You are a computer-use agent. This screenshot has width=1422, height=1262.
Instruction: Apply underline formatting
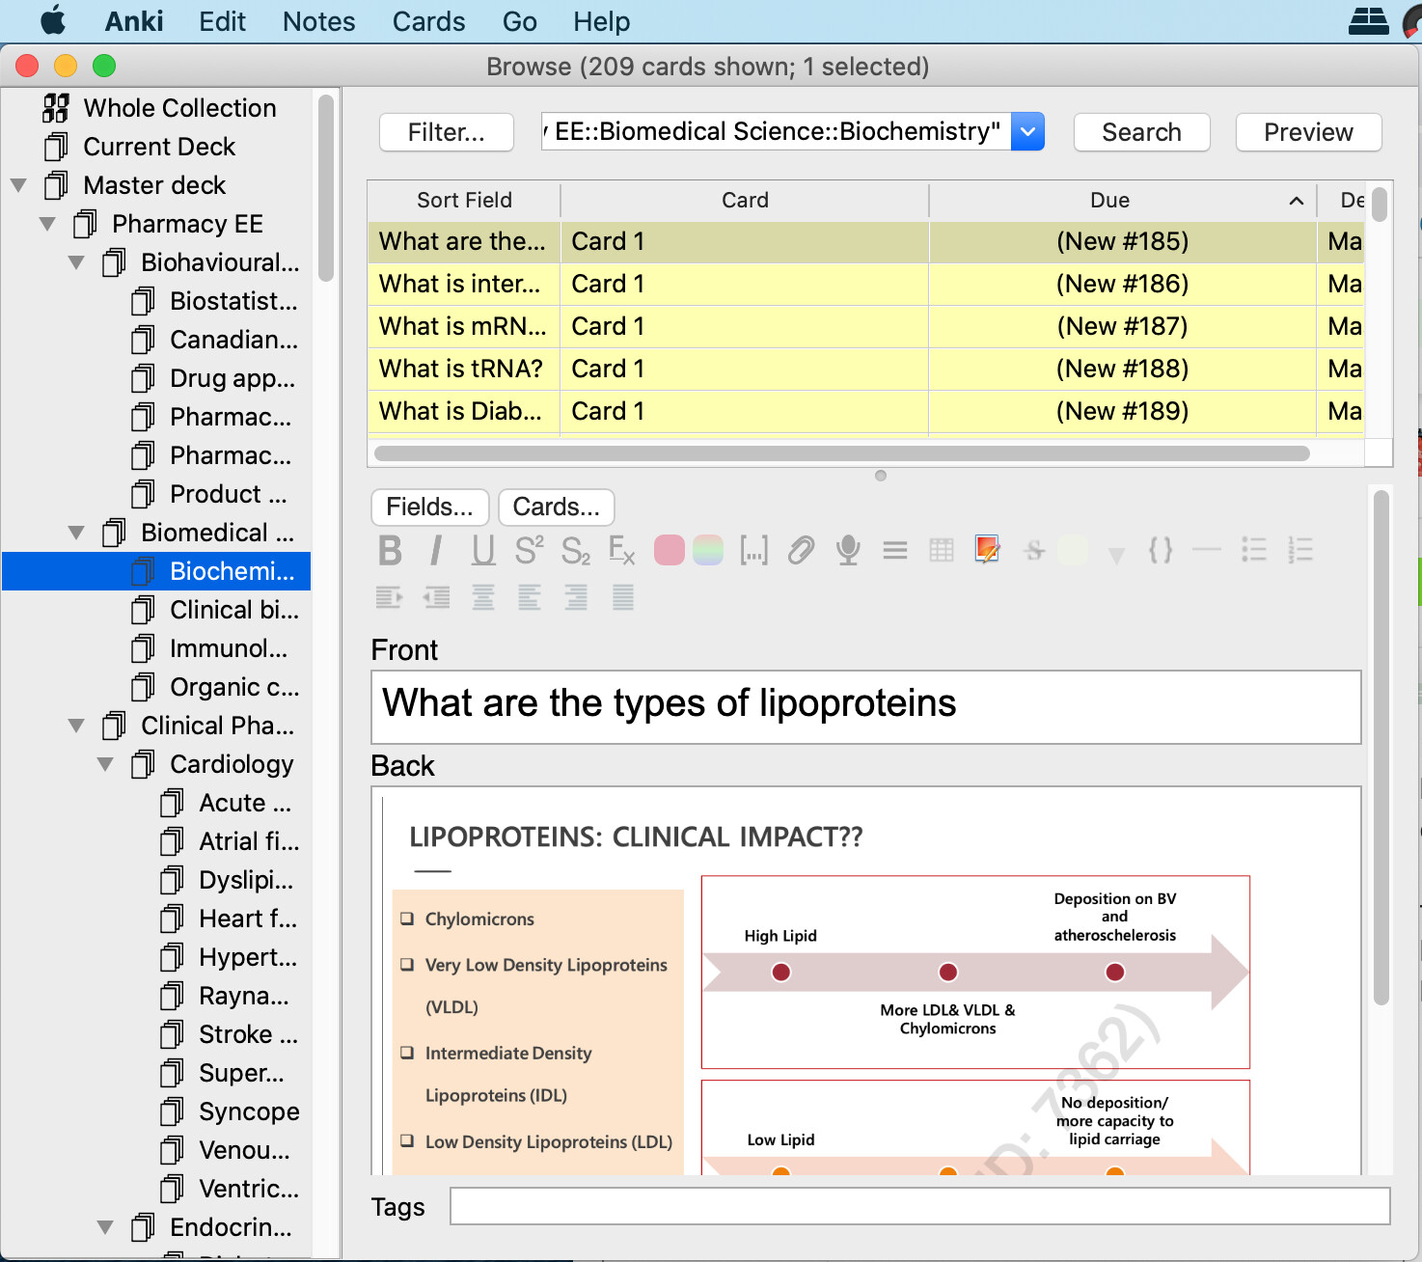[x=483, y=551]
